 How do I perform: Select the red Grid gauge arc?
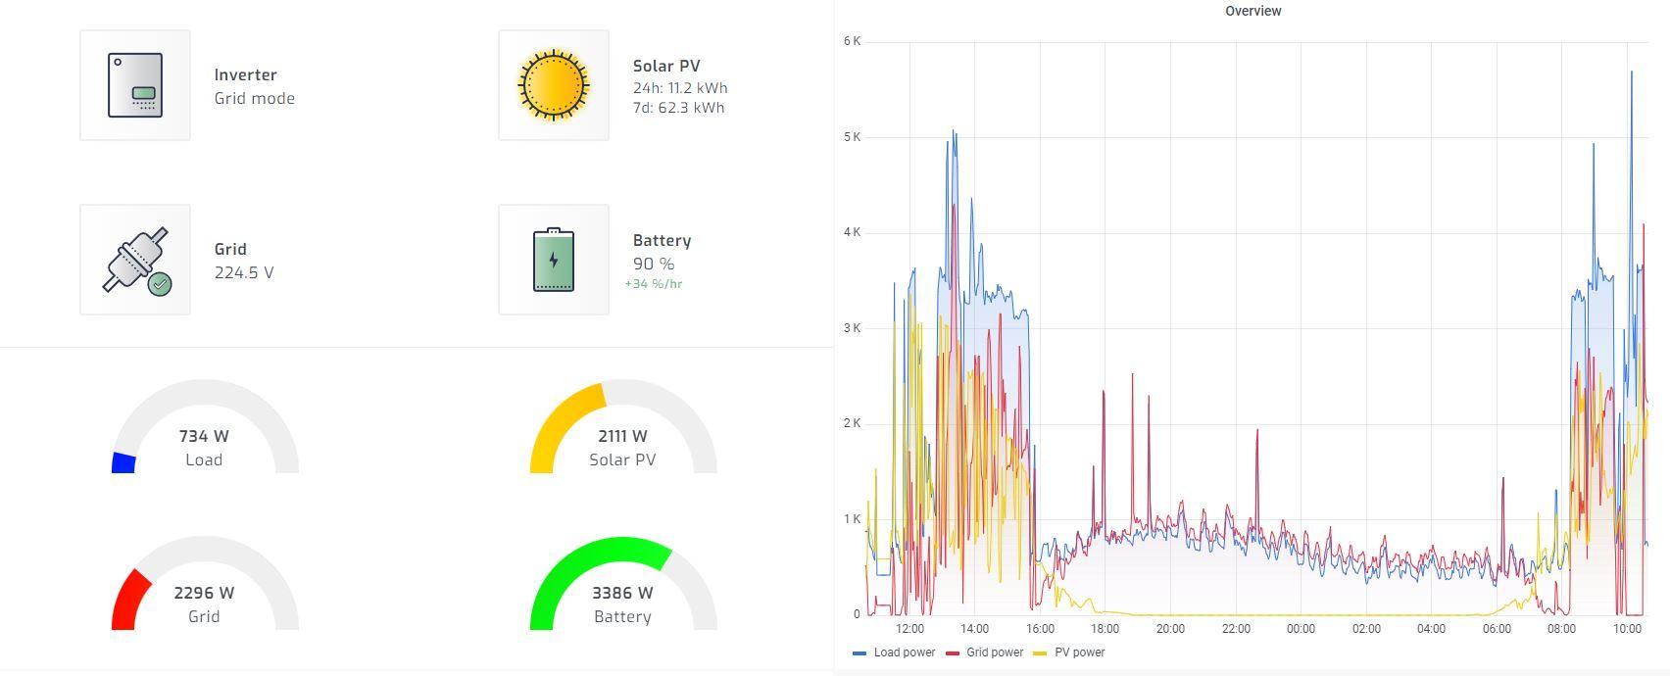tap(128, 600)
